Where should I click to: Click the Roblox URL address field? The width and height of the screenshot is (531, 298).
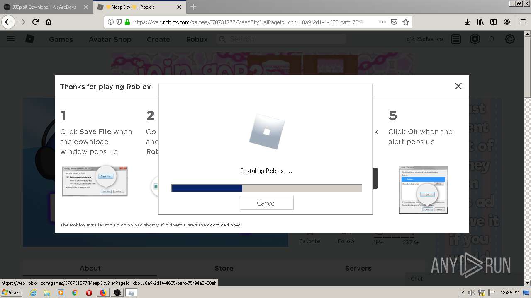point(248,22)
